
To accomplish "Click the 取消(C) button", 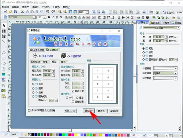I will [102, 111].
